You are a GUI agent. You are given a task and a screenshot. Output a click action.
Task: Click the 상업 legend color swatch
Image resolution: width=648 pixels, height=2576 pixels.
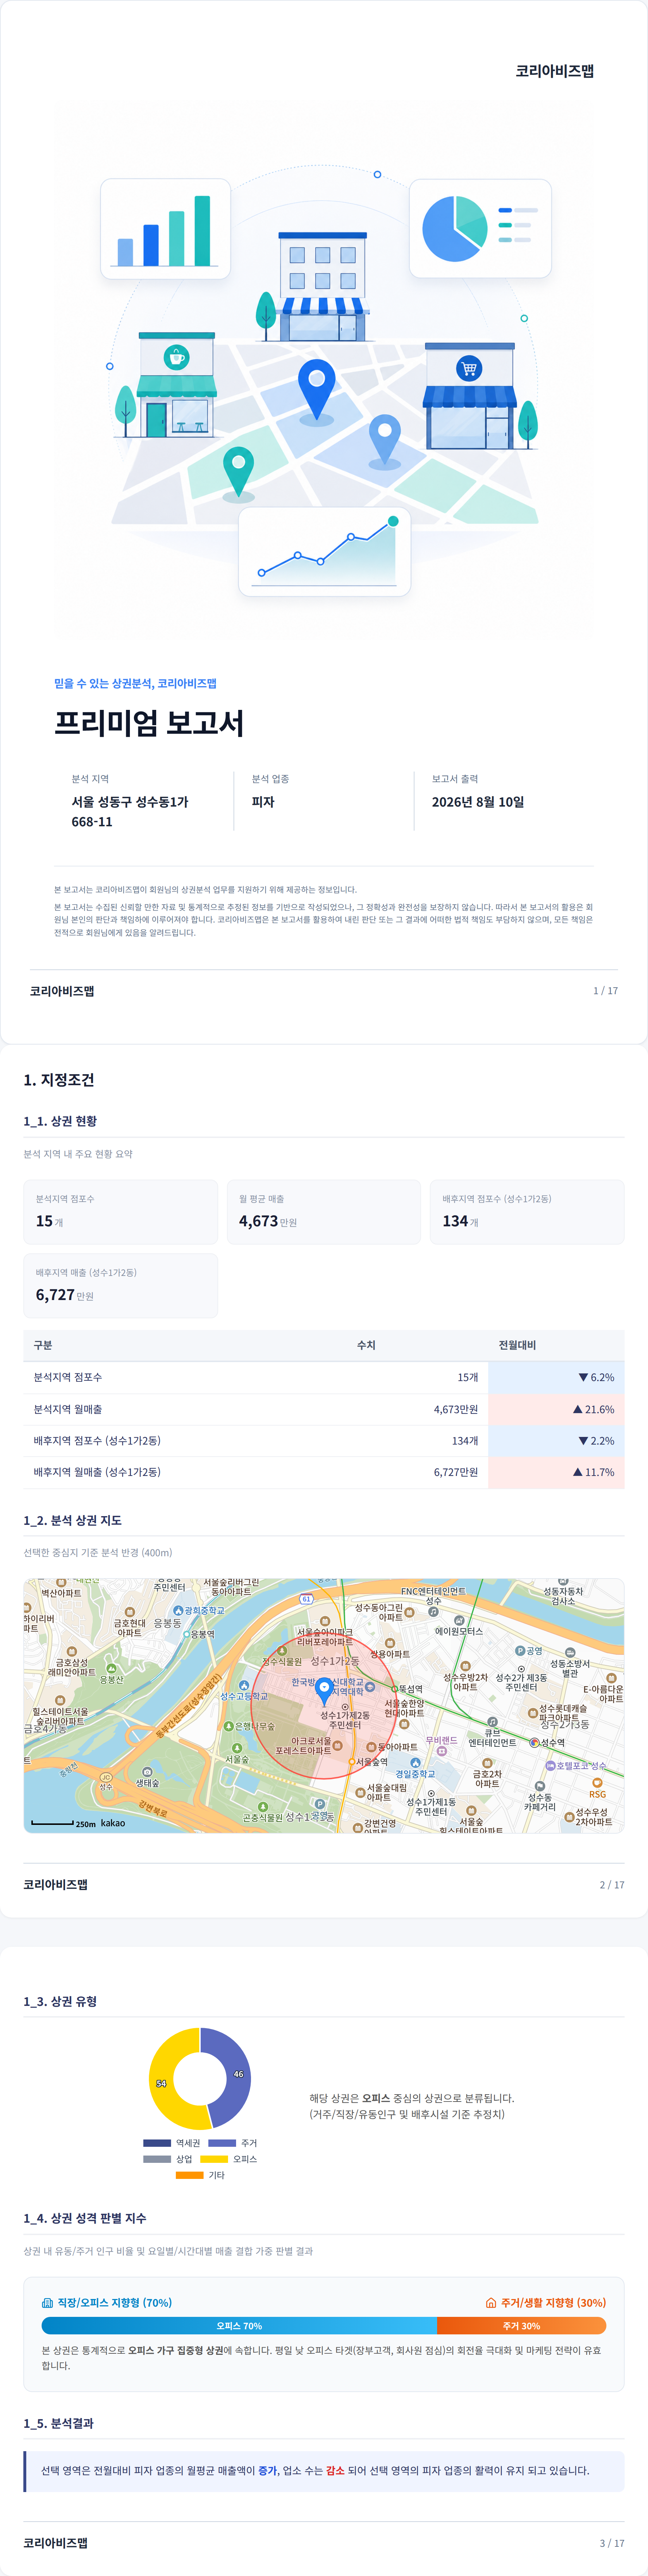pyautogui.click(x=157, y=2159)
